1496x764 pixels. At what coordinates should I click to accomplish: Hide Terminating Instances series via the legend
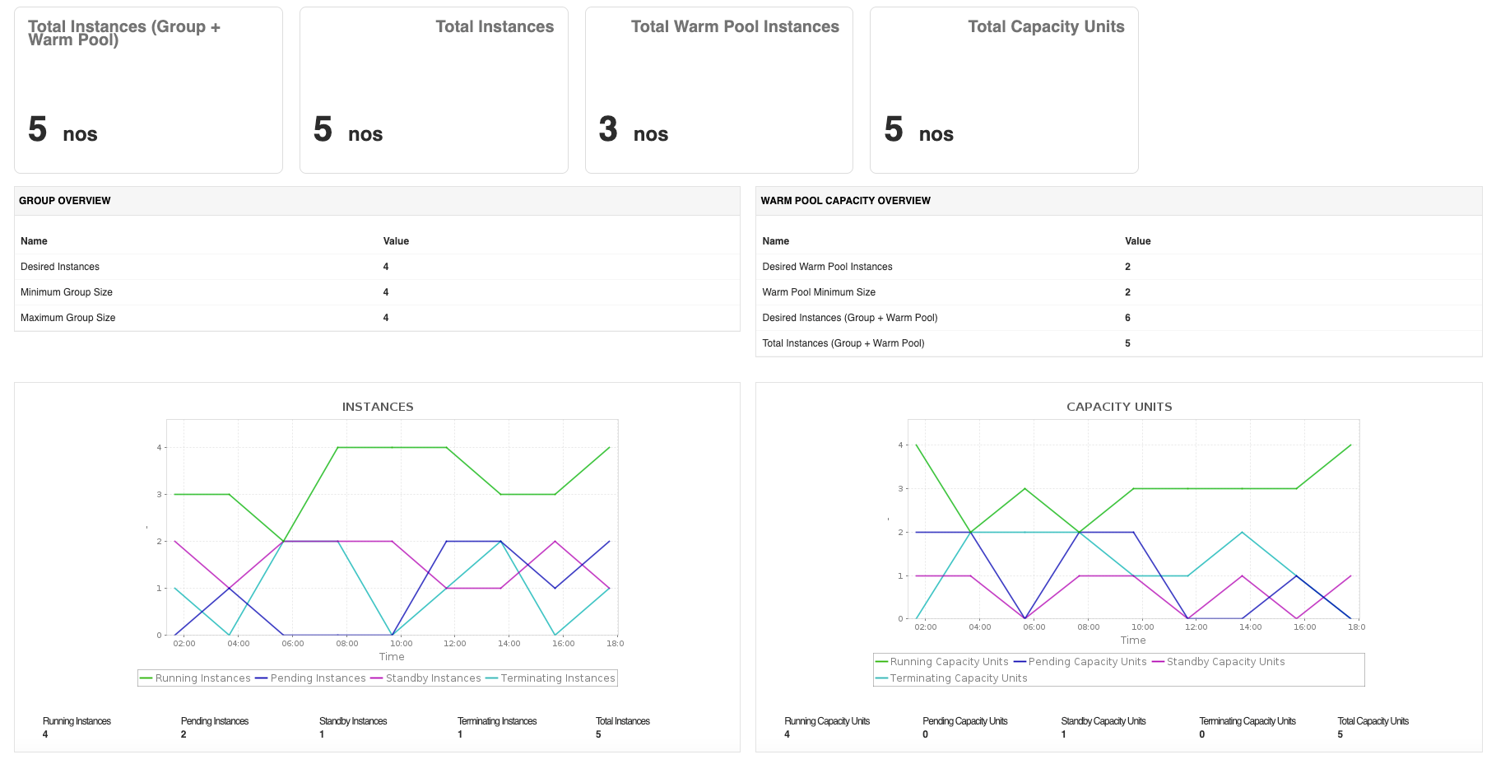tap(551, 678)
